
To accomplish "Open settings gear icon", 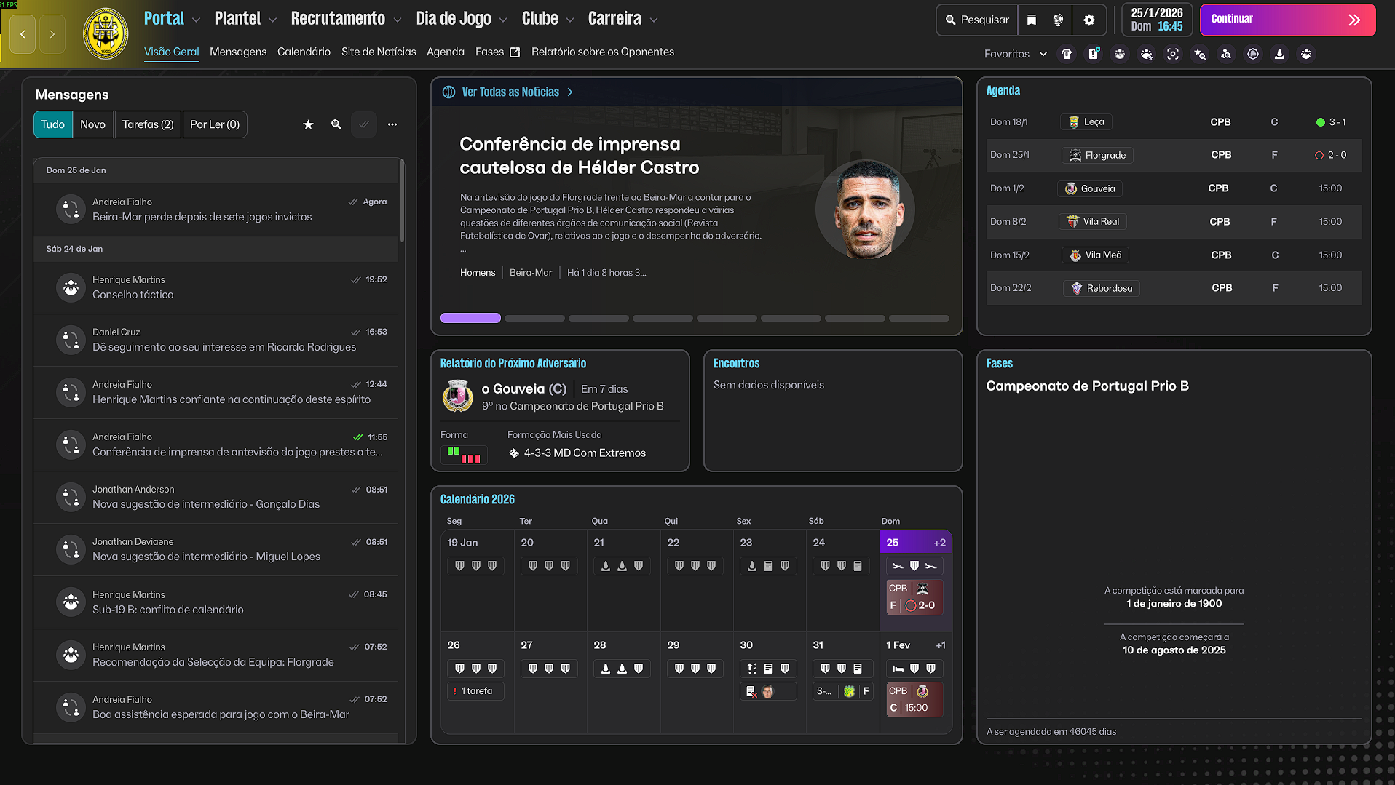I will pyautogui.click(x=1089, y=20).
